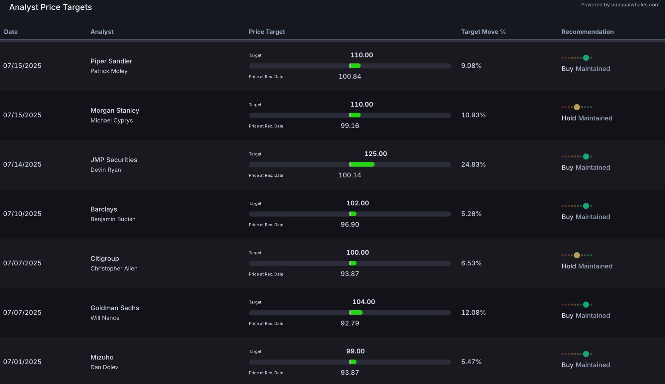This screenshot has height=384, width=665.
Task: Select analyst Devin Ryan
Action: 106,170
